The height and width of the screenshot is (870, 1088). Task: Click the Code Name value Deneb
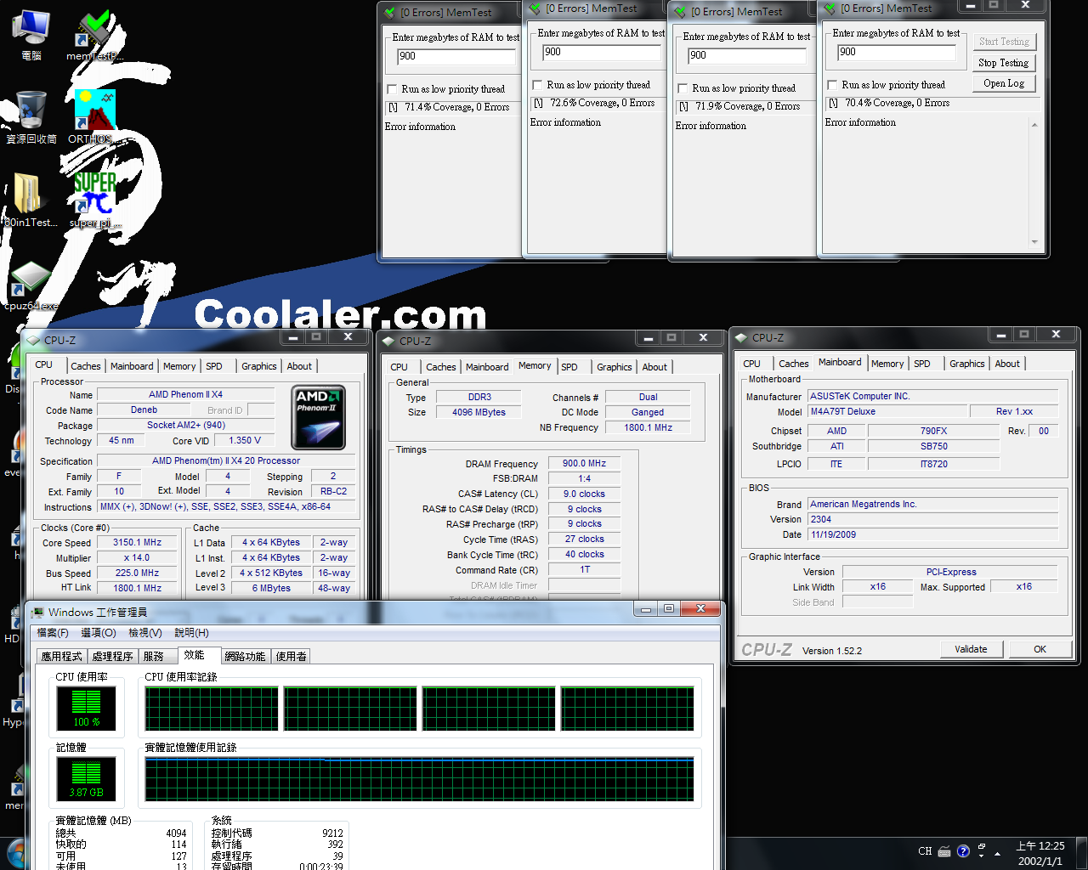click(x=144, y=410)
